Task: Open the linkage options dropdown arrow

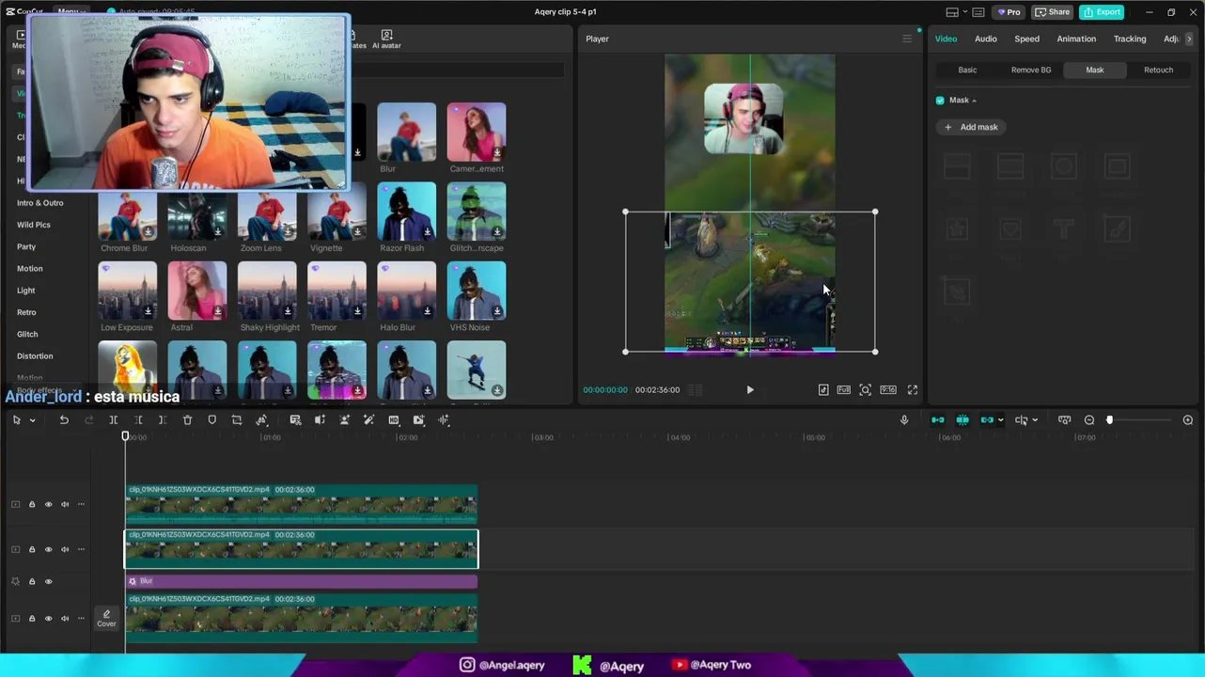Action: 1000,420
